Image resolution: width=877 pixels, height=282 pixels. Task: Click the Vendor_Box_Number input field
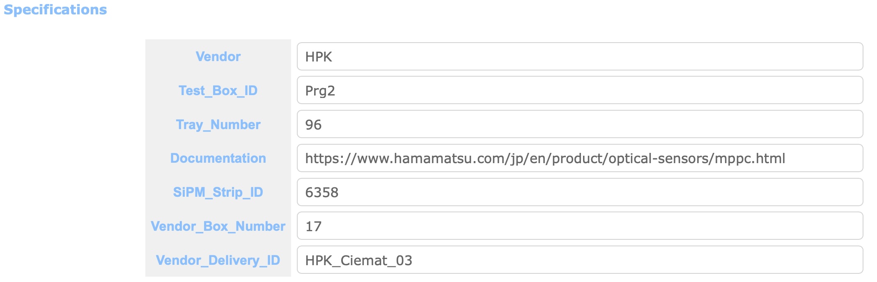(580, 226)
